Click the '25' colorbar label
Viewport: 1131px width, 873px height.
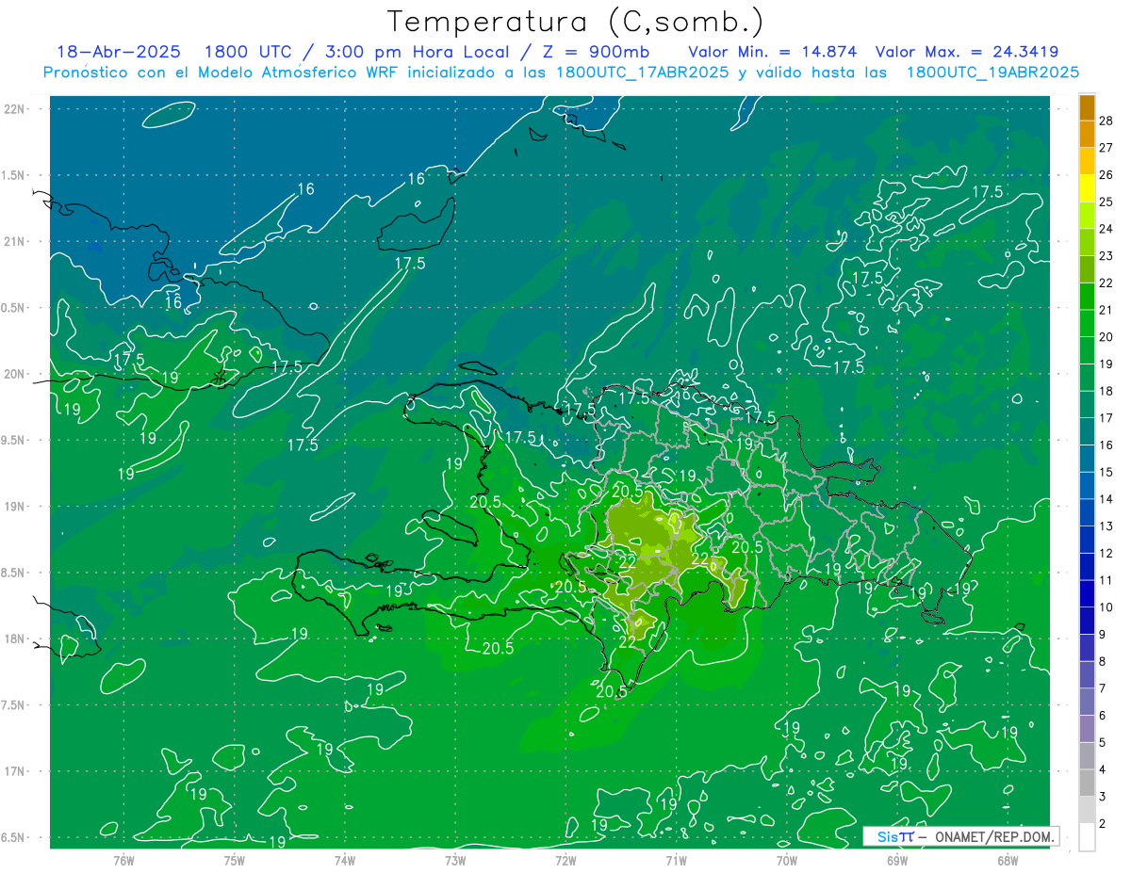[1106, 202]
